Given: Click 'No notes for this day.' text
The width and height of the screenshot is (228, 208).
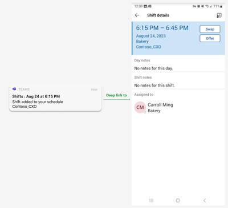Looking at the screenshot, I should click(x=153, y=68).
